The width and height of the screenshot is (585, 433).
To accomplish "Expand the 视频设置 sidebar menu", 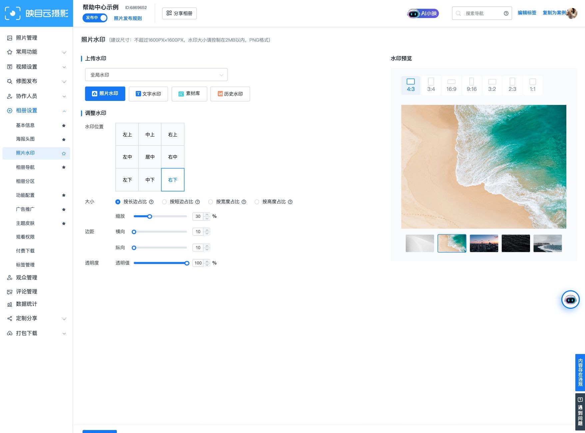I will point(36,67).
